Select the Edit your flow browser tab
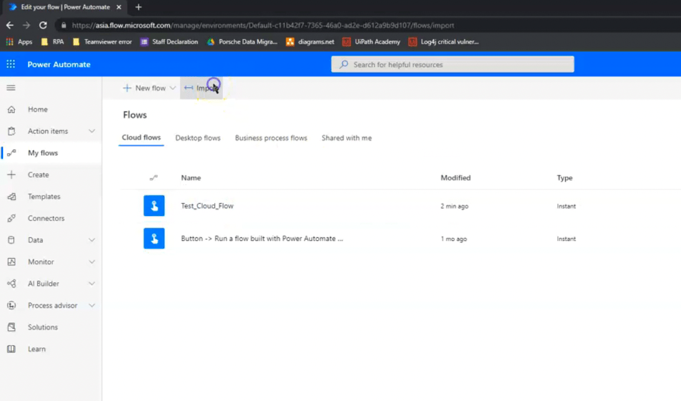Screen dimensions: 681x401 pyautogui.click(x=65, y=7)
